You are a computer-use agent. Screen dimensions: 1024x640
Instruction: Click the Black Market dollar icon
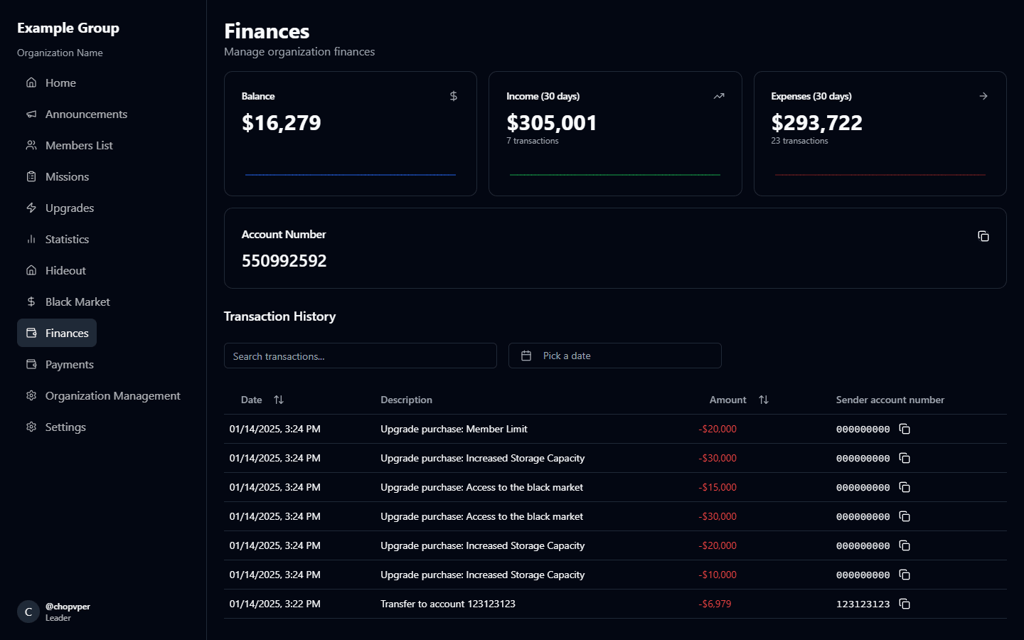pos(31,302)
